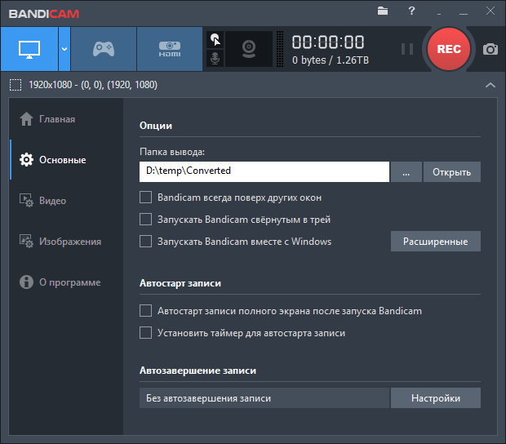506x444 pixels.
Task: Click the 00:00:00 recording timer
Action: (x=328, y=42)
